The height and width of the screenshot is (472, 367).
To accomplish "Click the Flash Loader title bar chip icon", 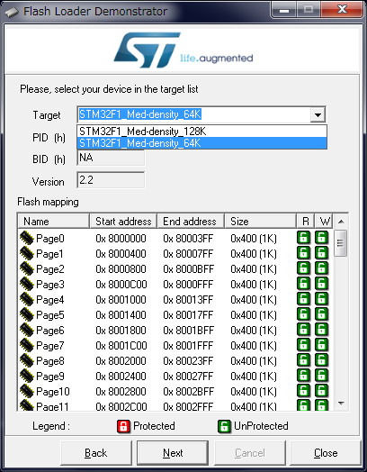I will pyautogui.click(x=12, y=12).
